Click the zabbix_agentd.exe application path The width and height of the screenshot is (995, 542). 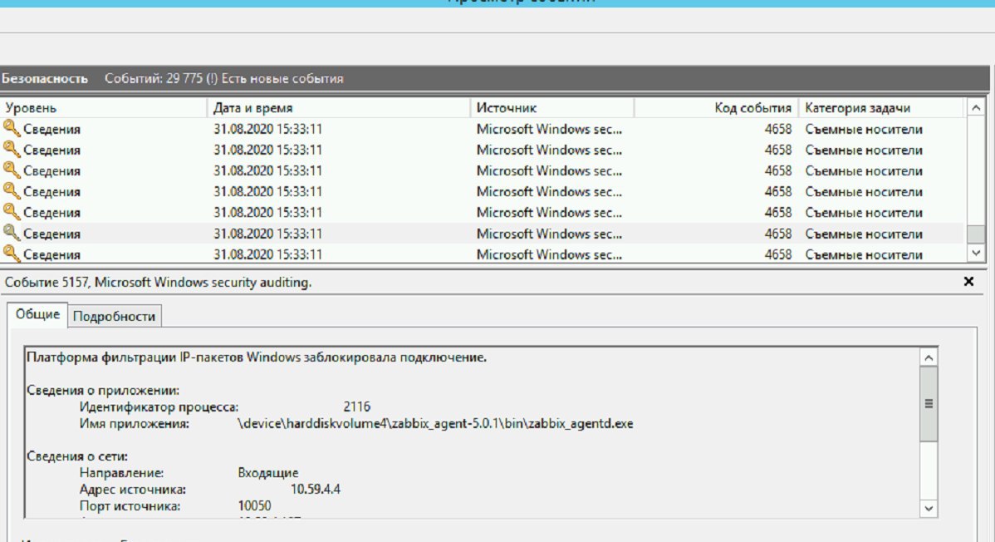[435, 424]
